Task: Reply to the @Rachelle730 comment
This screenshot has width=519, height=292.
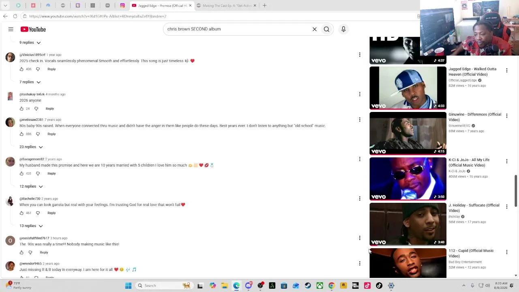Action: pos(51,213)
